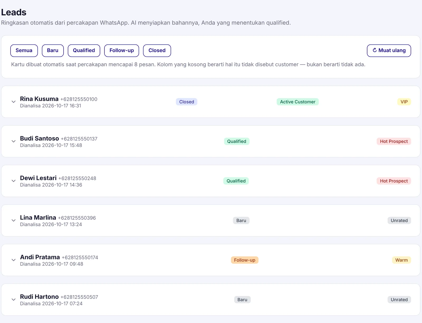
Task: Click phone number +628125550248
Action: point(77,178)
